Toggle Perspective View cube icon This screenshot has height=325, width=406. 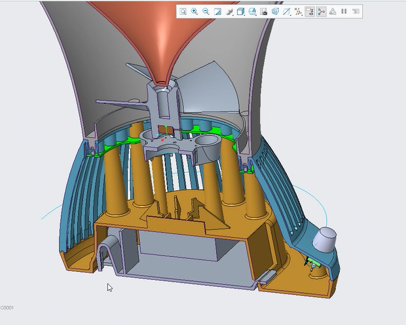pos(275,12)
